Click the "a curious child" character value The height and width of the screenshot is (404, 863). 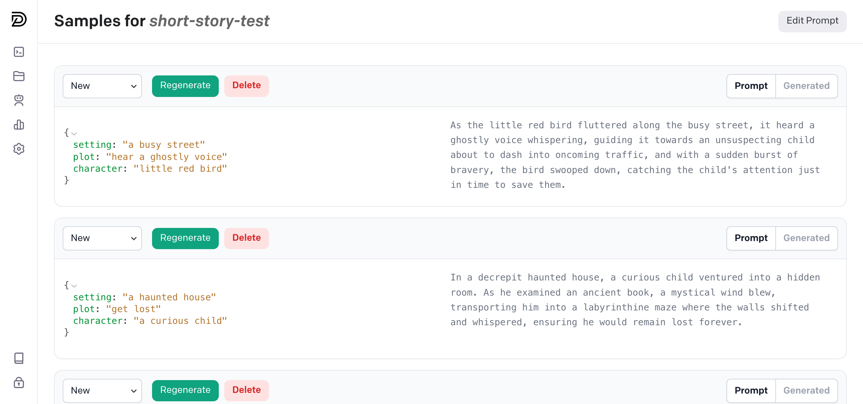click(180, 321)
